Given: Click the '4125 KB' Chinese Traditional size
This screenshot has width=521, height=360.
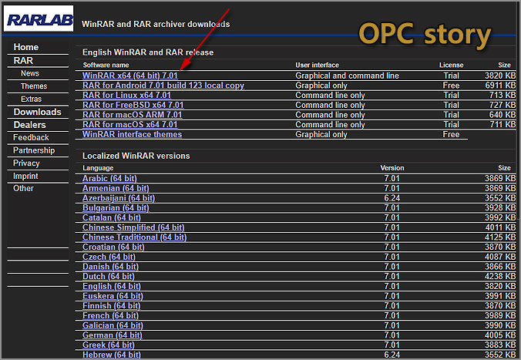Looking at the screenshot, I should click(500, 237).
